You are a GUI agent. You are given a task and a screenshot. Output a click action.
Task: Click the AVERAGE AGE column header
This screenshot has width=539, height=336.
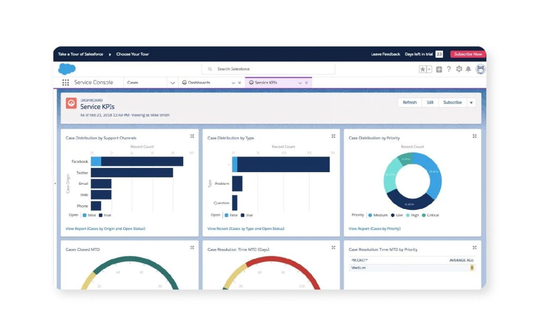(x=461, y=260)
